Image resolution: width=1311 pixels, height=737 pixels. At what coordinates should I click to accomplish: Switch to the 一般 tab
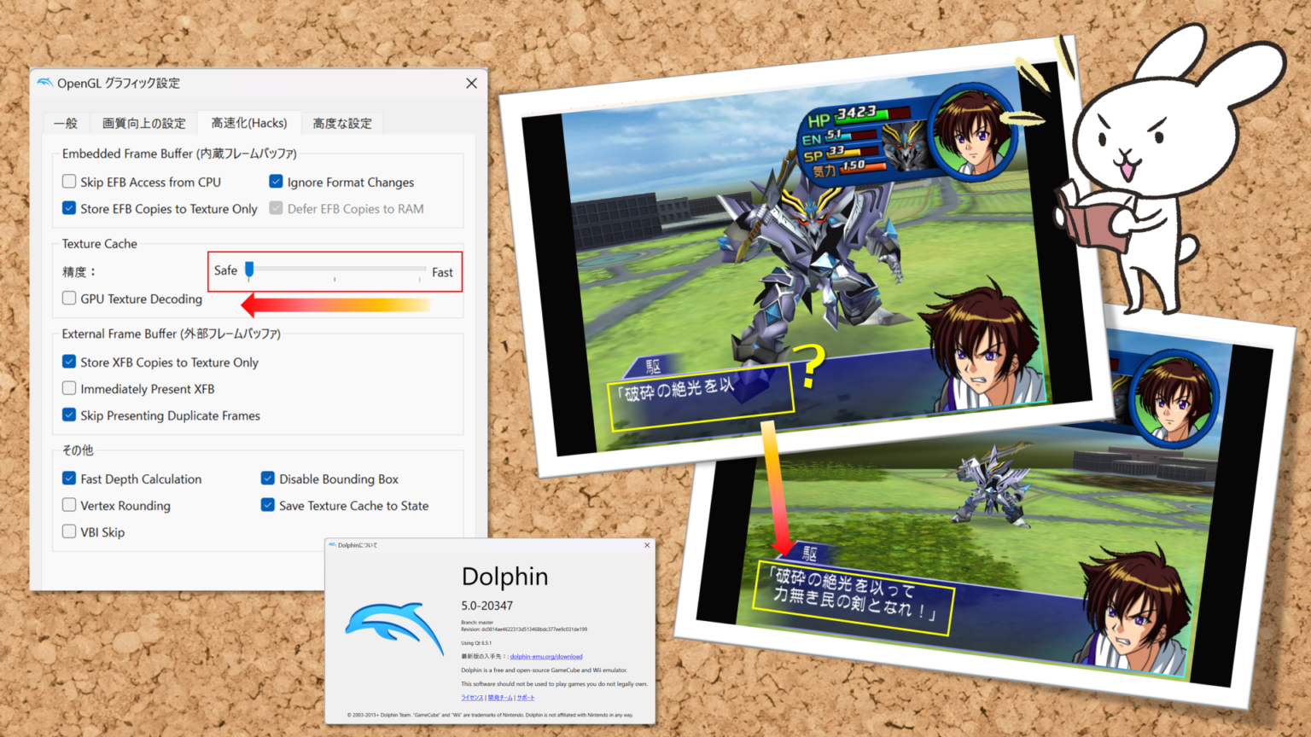pos(66,123)
